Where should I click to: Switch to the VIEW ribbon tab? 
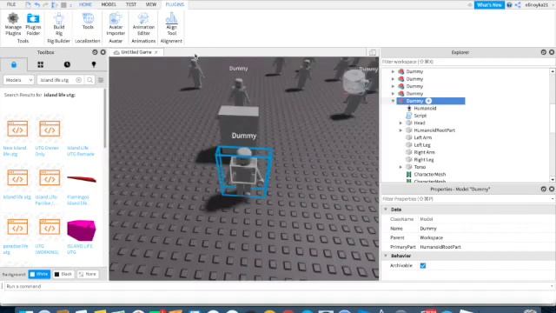pos(151,4)
